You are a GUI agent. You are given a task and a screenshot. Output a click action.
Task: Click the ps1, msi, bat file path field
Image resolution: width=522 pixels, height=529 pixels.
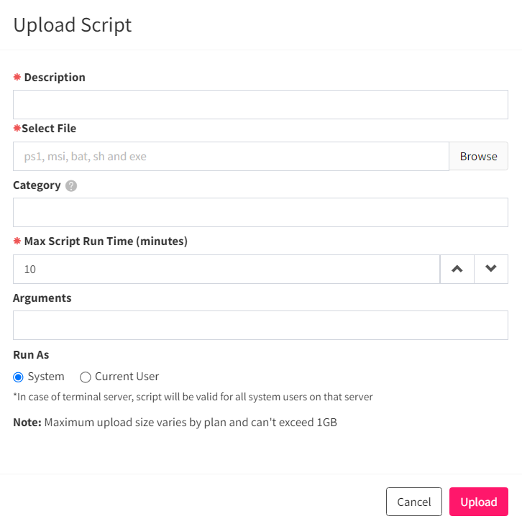pos(231,156)
